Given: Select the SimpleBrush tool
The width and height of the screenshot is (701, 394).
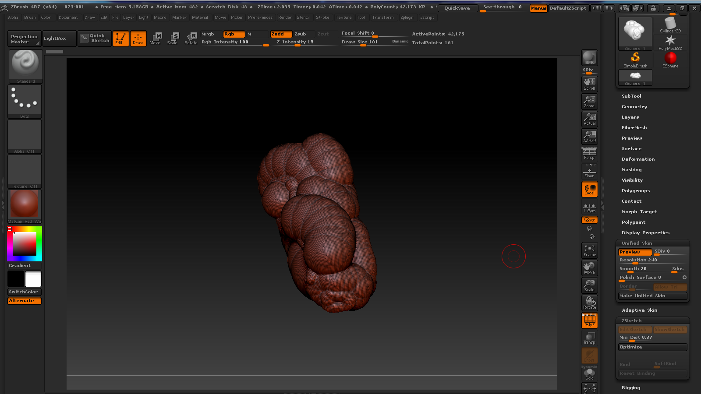Looking at the screenshot, I should (635, 60).
